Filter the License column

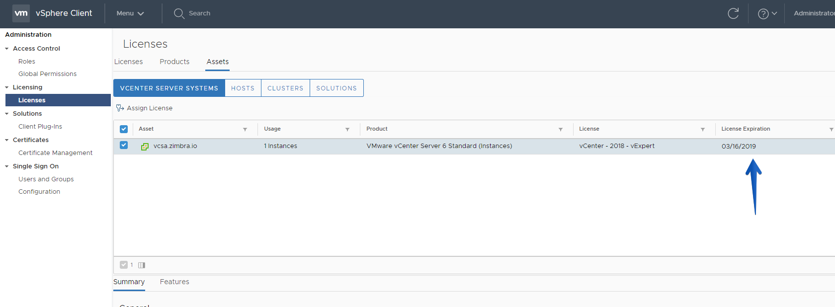(x=703, y=129)
